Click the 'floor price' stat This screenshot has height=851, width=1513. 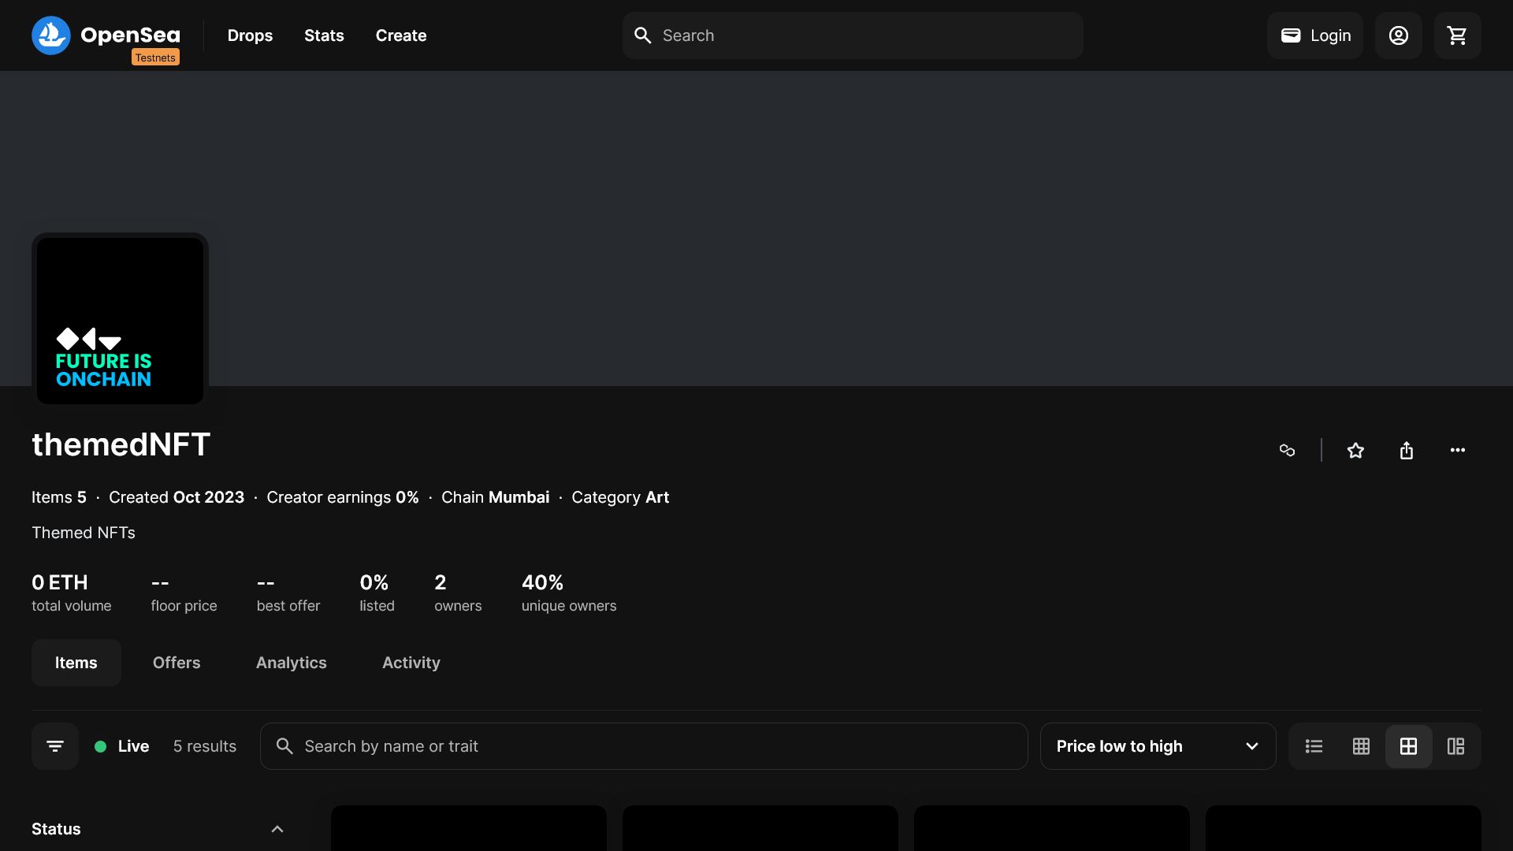(x=184, y=593)
